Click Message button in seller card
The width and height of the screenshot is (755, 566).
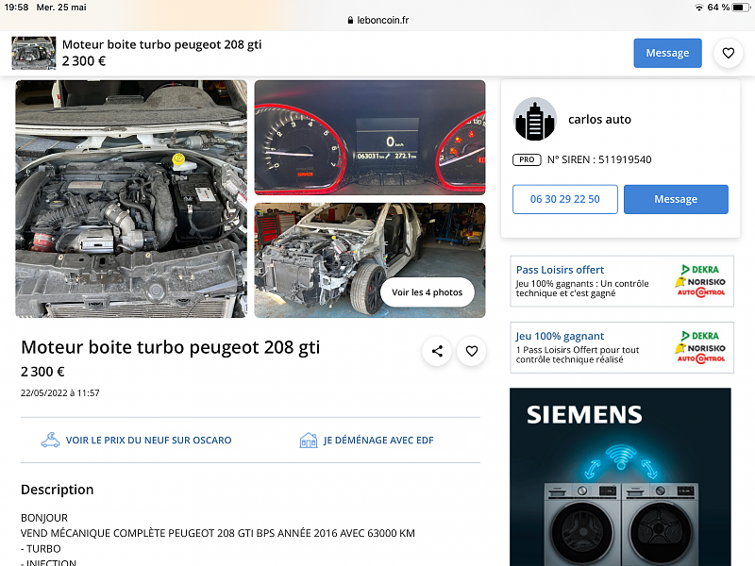676,199
